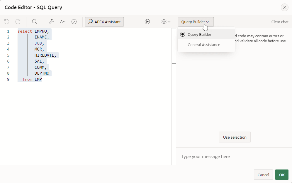
Task: Run the query play icon
Action: pyautogui.click(x=147, y=22)
